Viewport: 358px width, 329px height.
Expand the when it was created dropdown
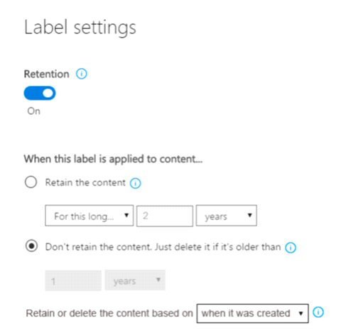253,313
